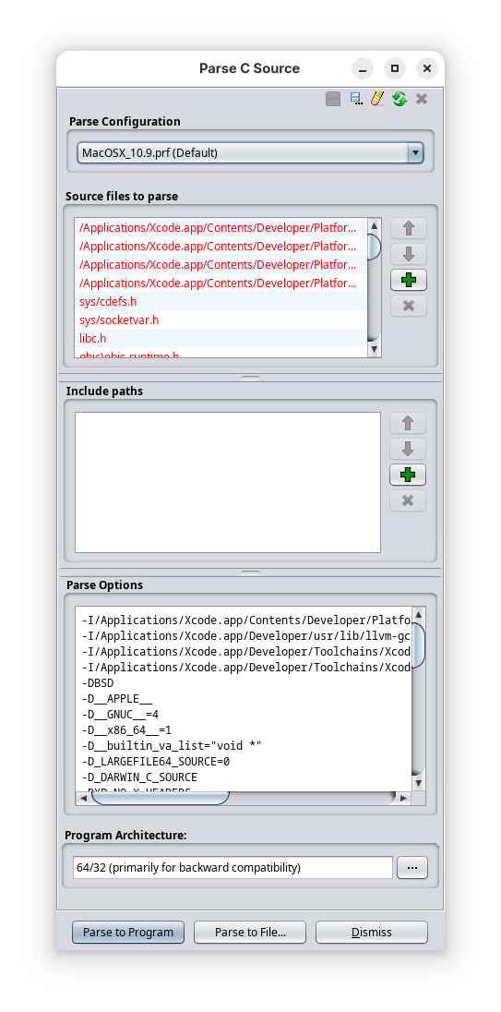Close the Parse C Source window
The height and width of the screenshot is (1012, 501).
tap(427, 68)
